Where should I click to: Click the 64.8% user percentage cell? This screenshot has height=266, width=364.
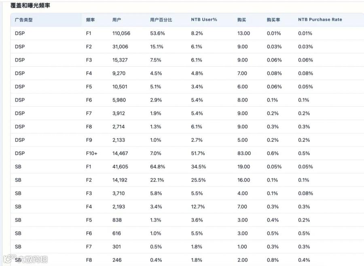[x=157, y=167]
